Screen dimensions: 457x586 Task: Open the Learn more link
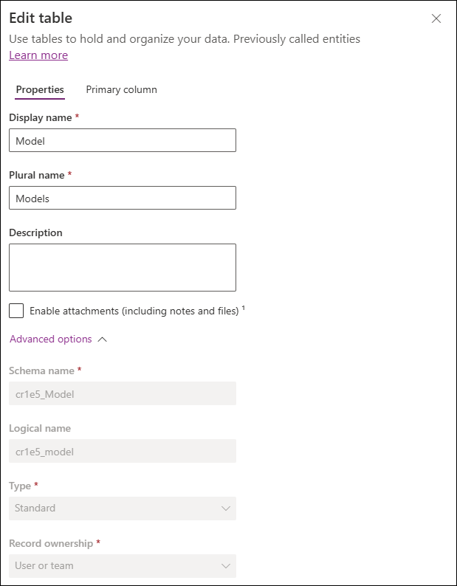tap(38, 55)
